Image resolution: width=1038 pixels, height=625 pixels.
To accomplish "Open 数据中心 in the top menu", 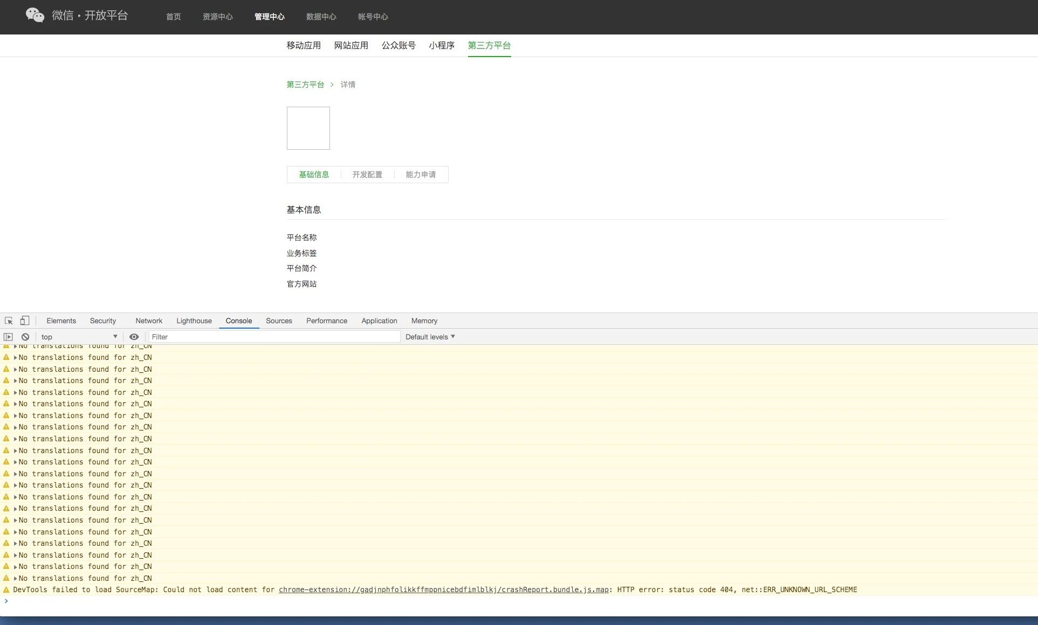I will tap(321, 17).
